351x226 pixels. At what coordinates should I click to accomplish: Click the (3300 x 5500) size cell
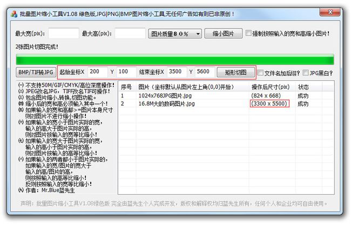(x=269, y=104)
